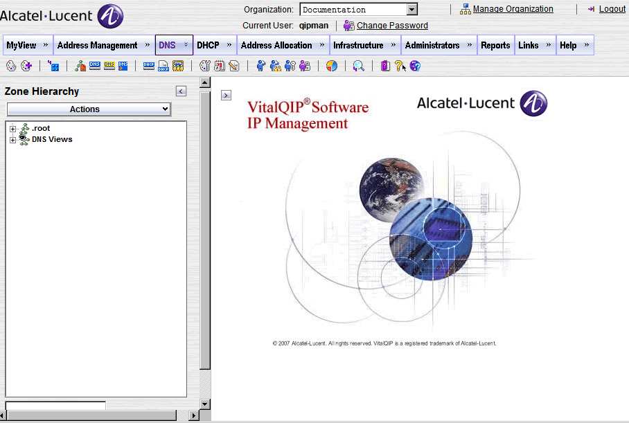Click the Alcatel-Lucent logo in header
This screenshot has width=629, height=423.
(62, 16)
